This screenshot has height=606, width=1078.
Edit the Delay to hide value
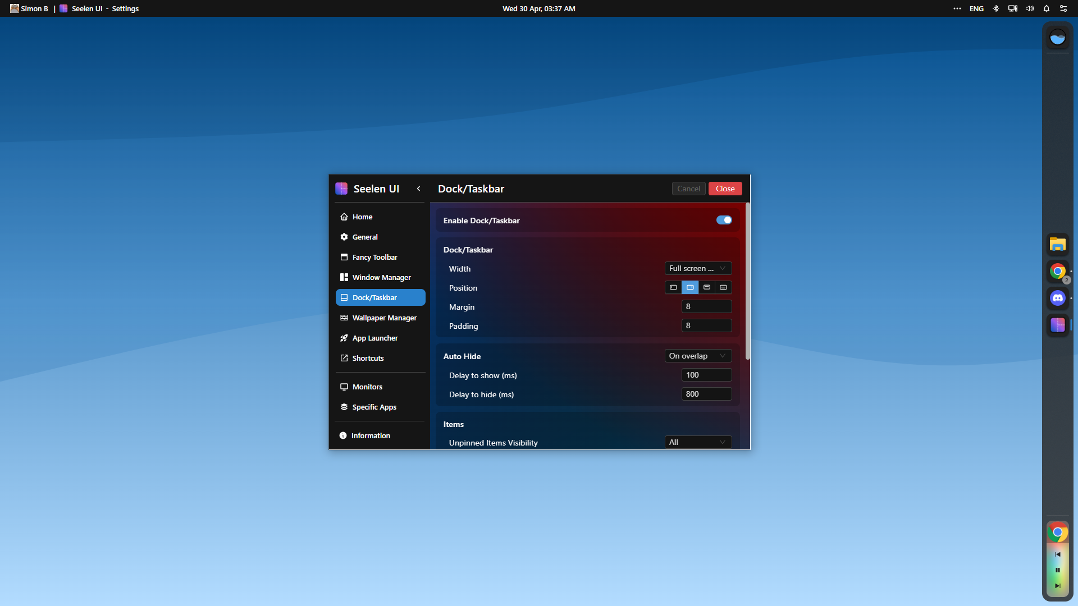706,394
